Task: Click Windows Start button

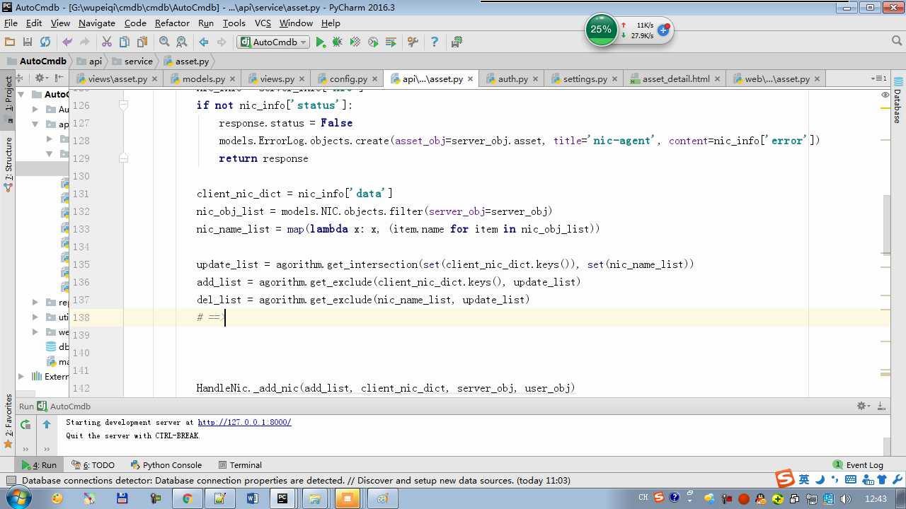Action: click(x=18, y=498)
